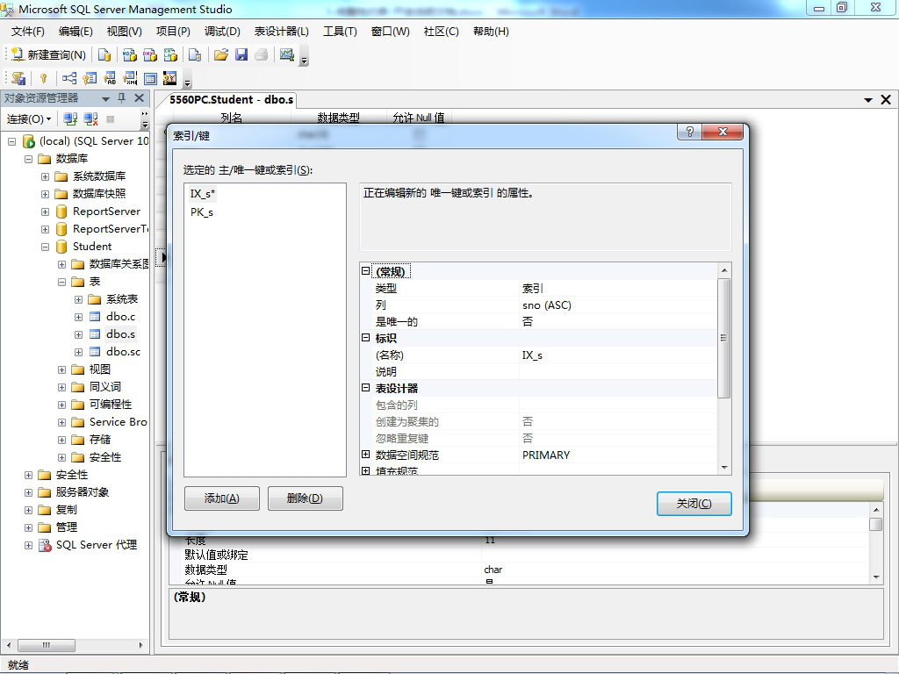
Task: Open the 工具(T) menu
Action: click(340, 32)
